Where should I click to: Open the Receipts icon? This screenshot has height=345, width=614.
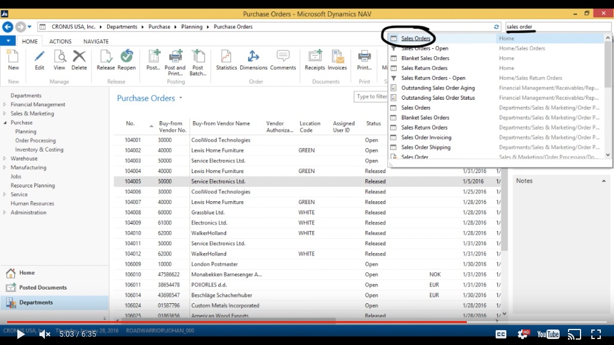coord(315,56)
